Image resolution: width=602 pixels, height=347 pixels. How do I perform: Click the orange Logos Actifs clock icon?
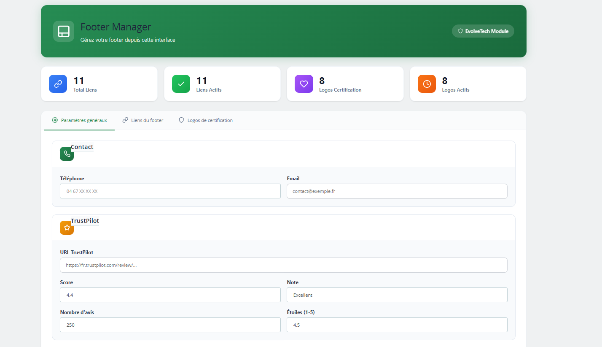[427, 84]
